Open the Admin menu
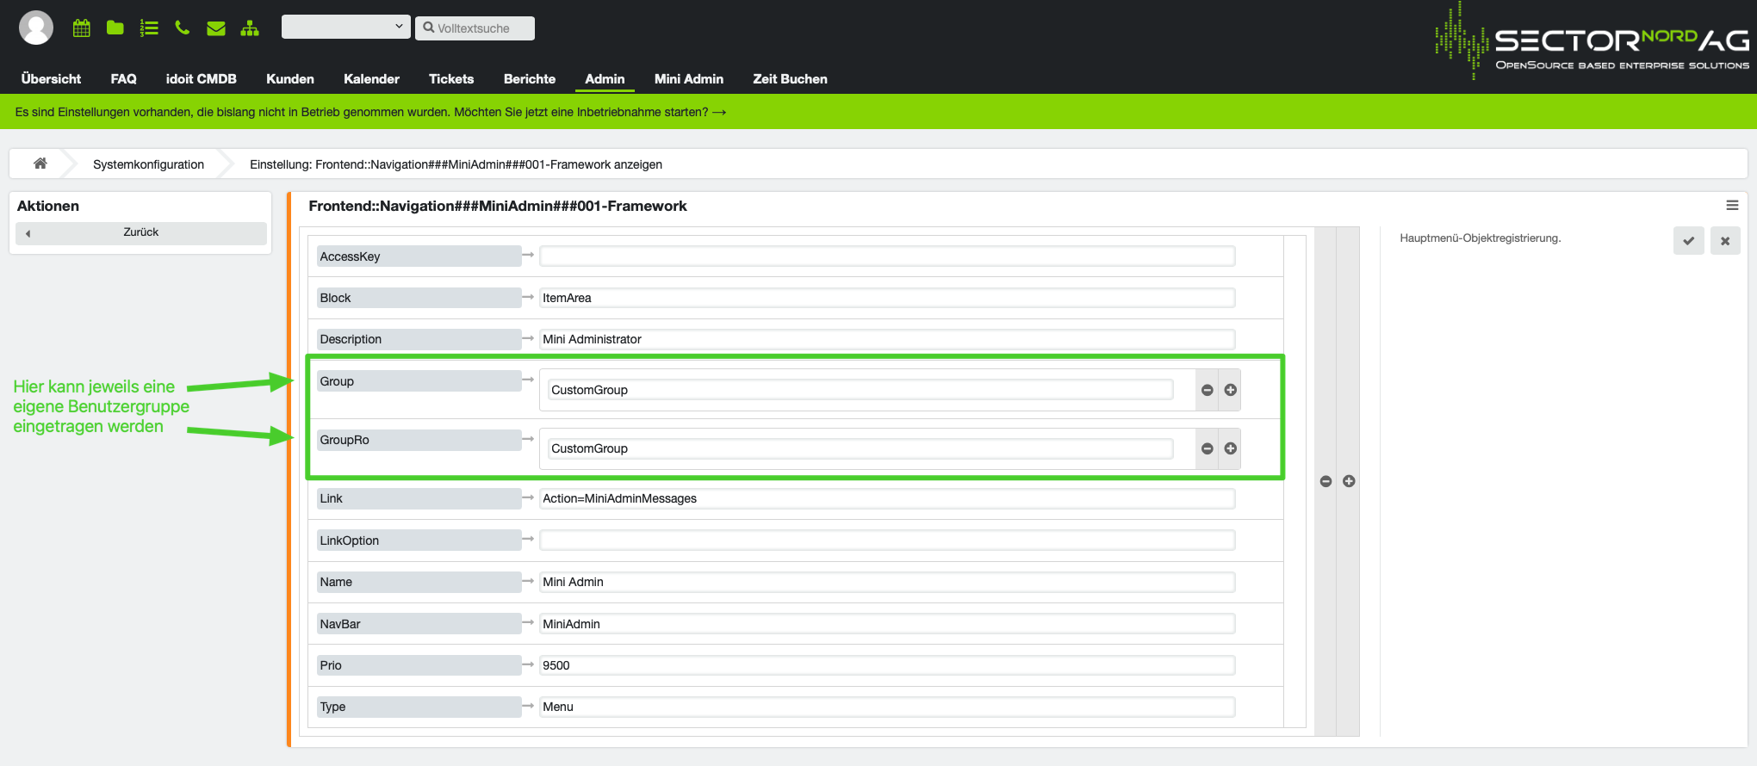The height and width of the screenshot is (766, 1757). [605, 78]
